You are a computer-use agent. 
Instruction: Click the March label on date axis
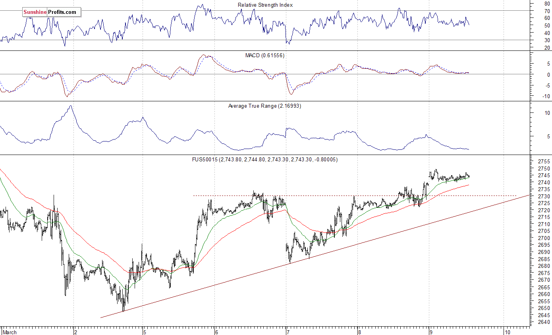click(10, 332)
